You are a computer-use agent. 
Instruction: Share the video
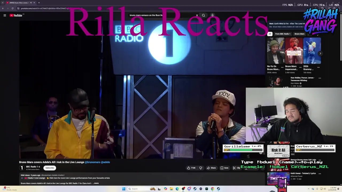pos(211,168)
